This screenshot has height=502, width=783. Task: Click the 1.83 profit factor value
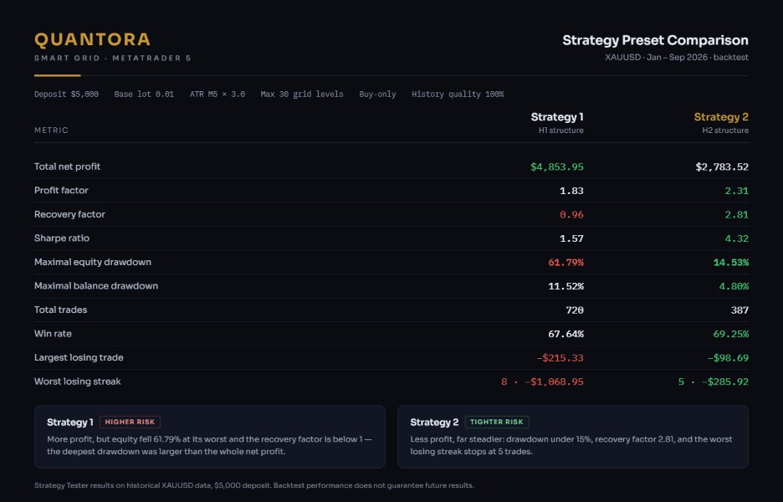click(x=571, y=191)
